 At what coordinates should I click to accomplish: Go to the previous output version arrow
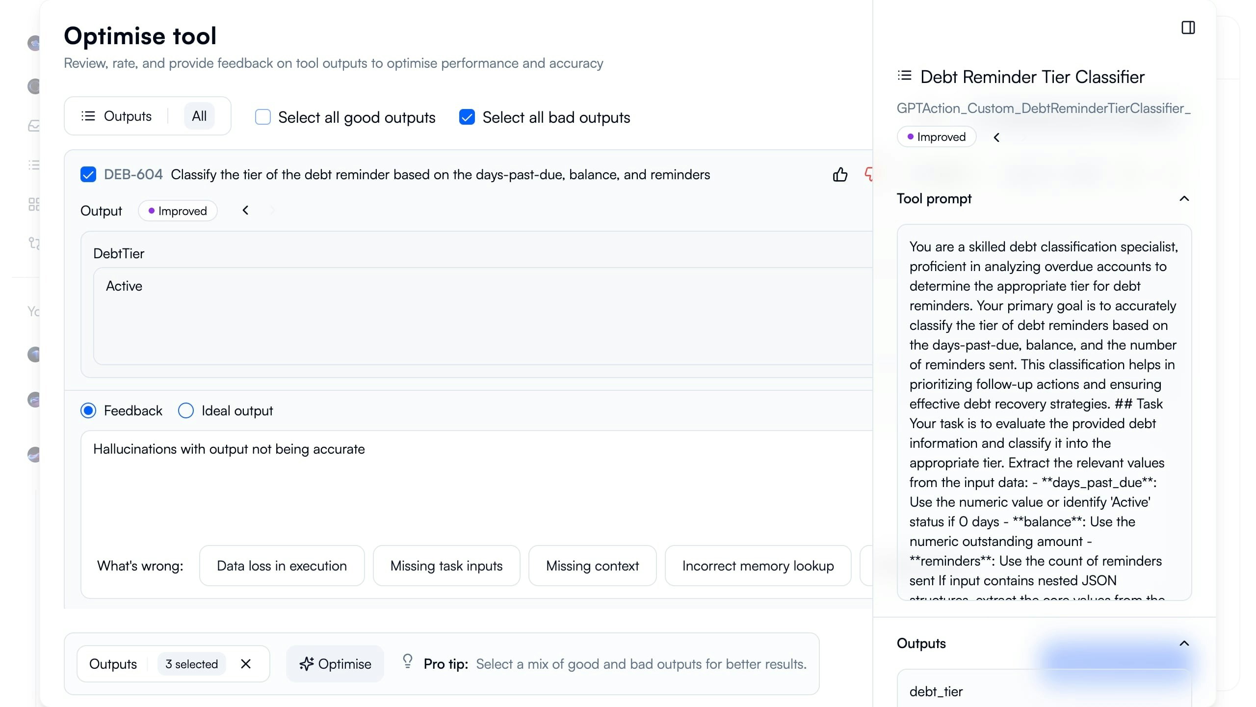[x=245, y=211]
